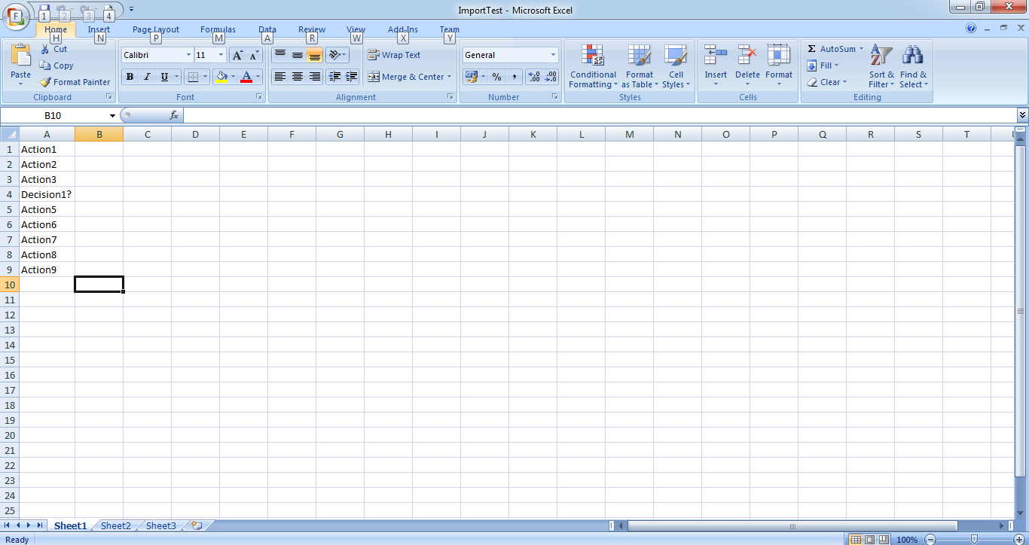This screenshot has width=1029, height=545.
Task: Click the Percent Style button
Action: click(496, 77)
